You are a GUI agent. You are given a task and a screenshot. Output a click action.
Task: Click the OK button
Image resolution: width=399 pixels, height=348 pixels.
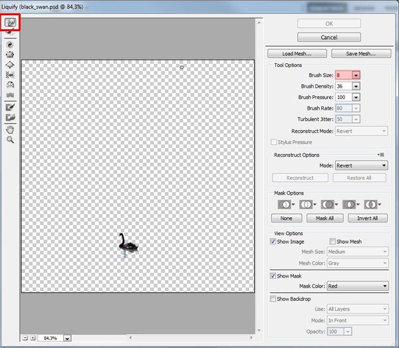click(x=329, y=24)
